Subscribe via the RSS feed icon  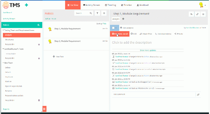191,14
